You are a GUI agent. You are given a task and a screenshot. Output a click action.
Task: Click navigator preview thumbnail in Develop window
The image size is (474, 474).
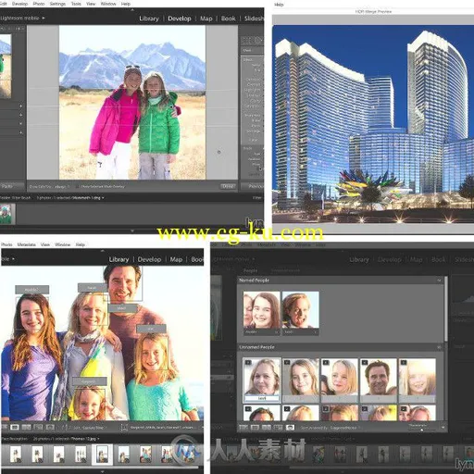coord(6,66)
